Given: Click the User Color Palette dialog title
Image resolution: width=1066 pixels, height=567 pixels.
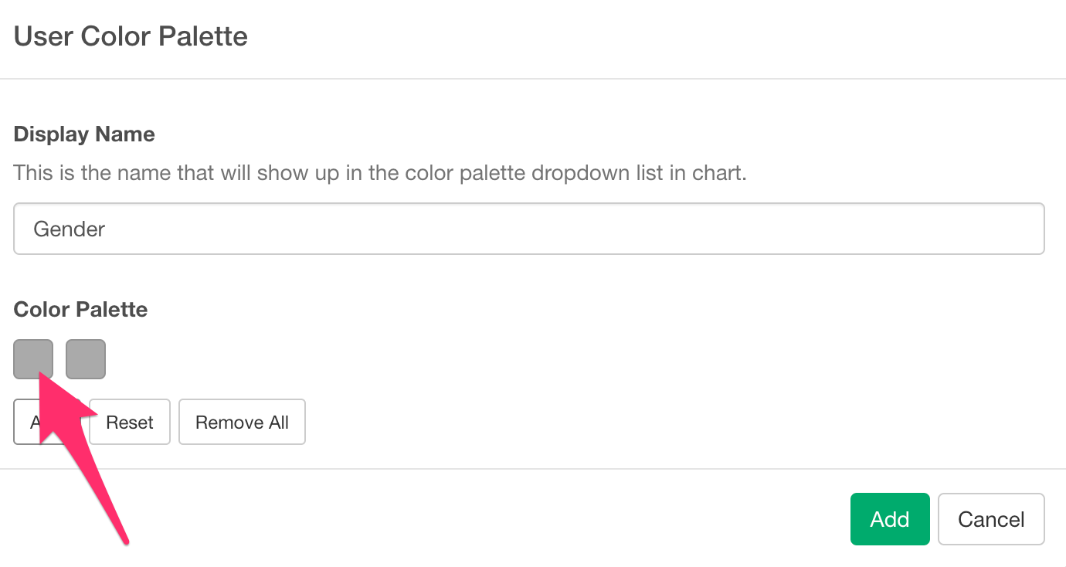Looking at the screenshot, I should [131, 36].
